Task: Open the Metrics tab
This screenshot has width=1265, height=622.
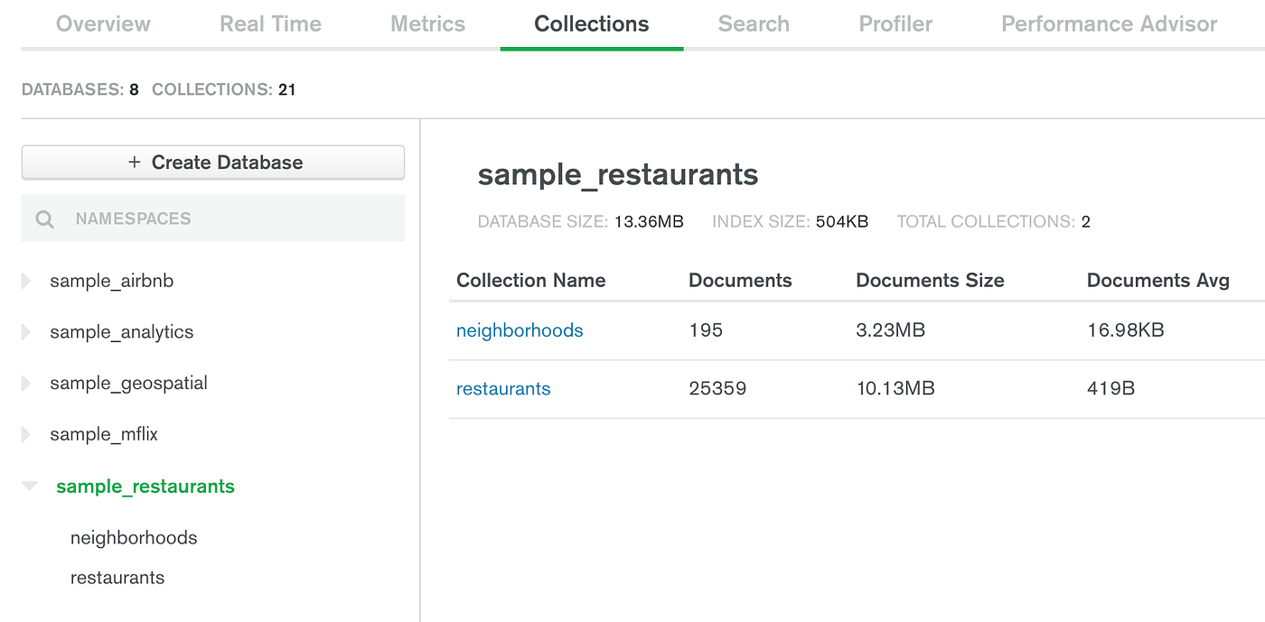Action: (427, 23)
